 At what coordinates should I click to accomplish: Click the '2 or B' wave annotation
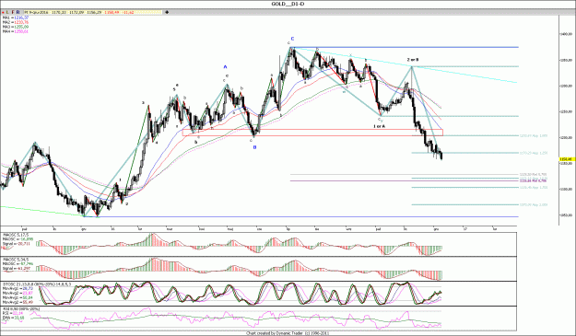coord(413,60)
